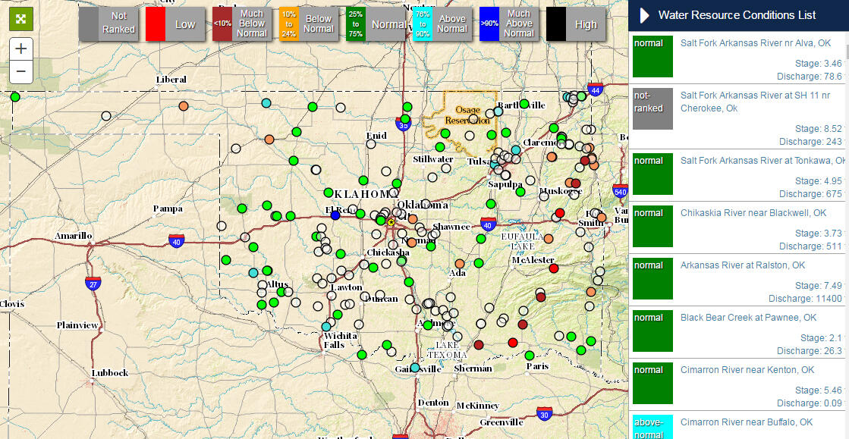
Task: Click the fullscreen expand map icon
Action: [x=20, y=18]
